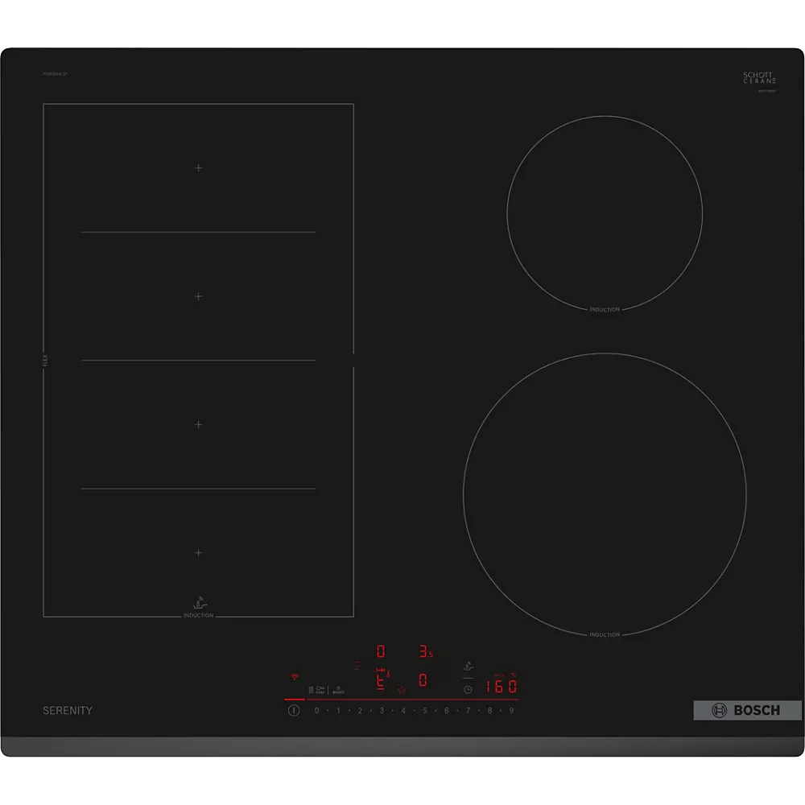The height and width of the screenshot is (805, 805).
Task: Choose power level 9 on touch strip
Action: tap(511, 711)
